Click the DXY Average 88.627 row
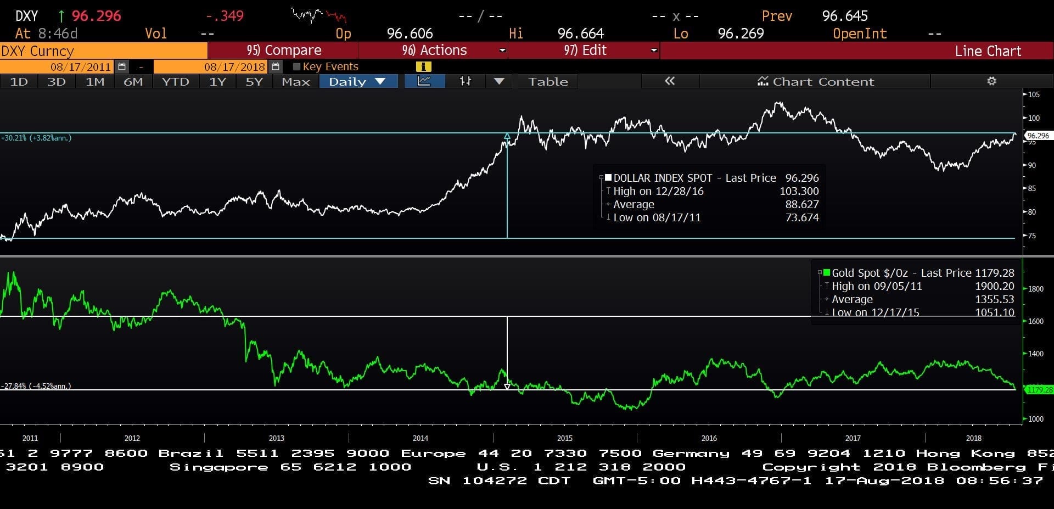1054x509 pixels. coord(712,204)
